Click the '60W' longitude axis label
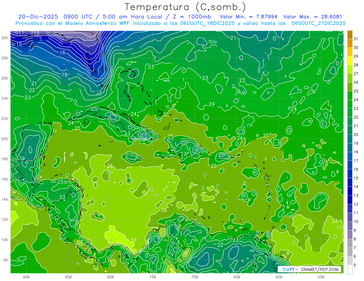Screen dimensions: 364x281 pos(279,277)
